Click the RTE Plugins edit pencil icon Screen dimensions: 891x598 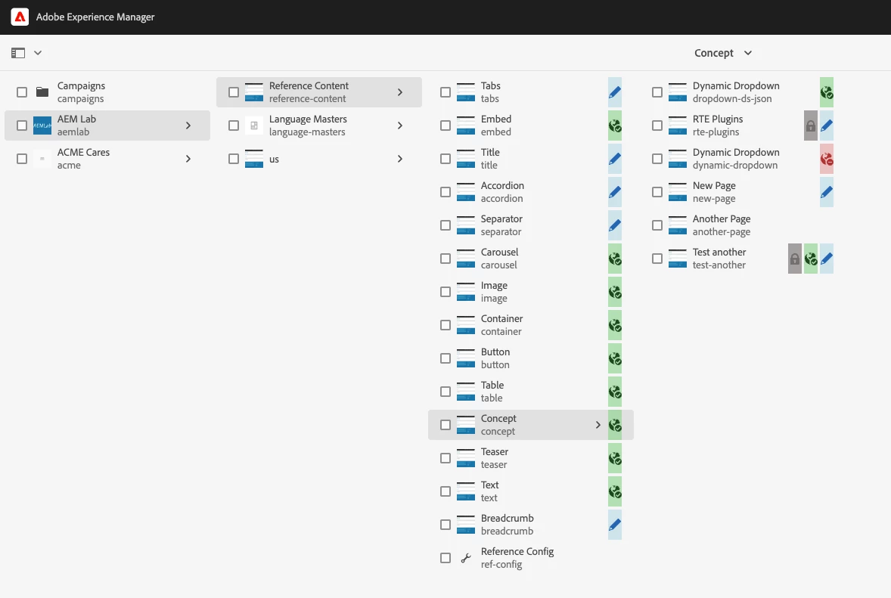pos(827,125)
